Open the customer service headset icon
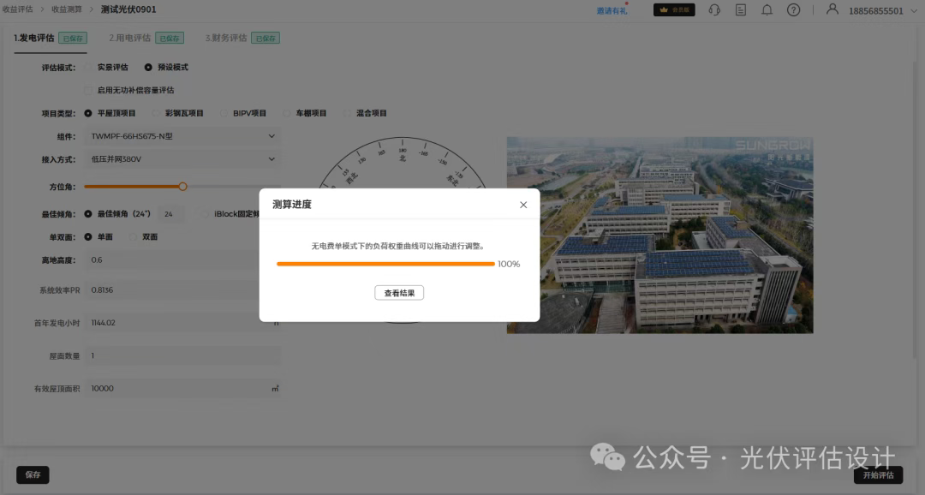 714,10
